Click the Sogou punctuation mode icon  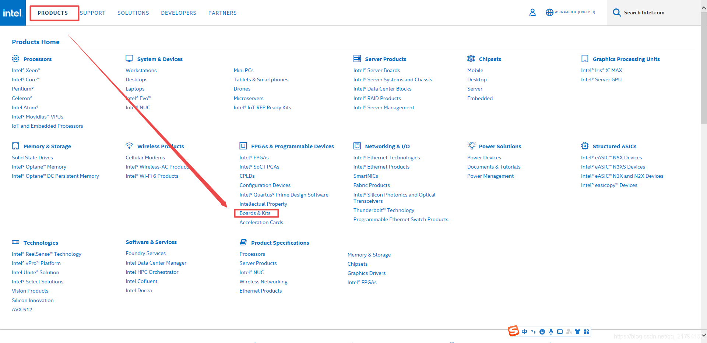click(x=533, y=332)
